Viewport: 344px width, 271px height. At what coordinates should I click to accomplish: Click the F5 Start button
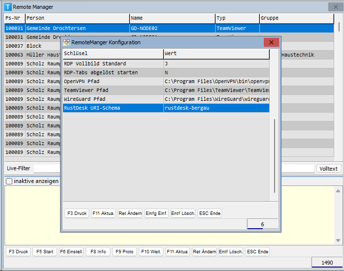coord(45,252)
